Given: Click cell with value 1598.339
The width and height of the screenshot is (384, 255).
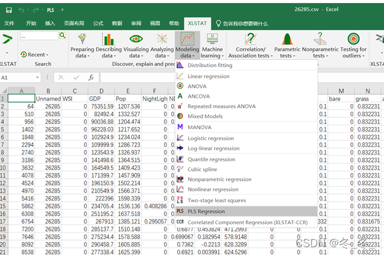Looking at the screenshot, I should tap(128, 198).
